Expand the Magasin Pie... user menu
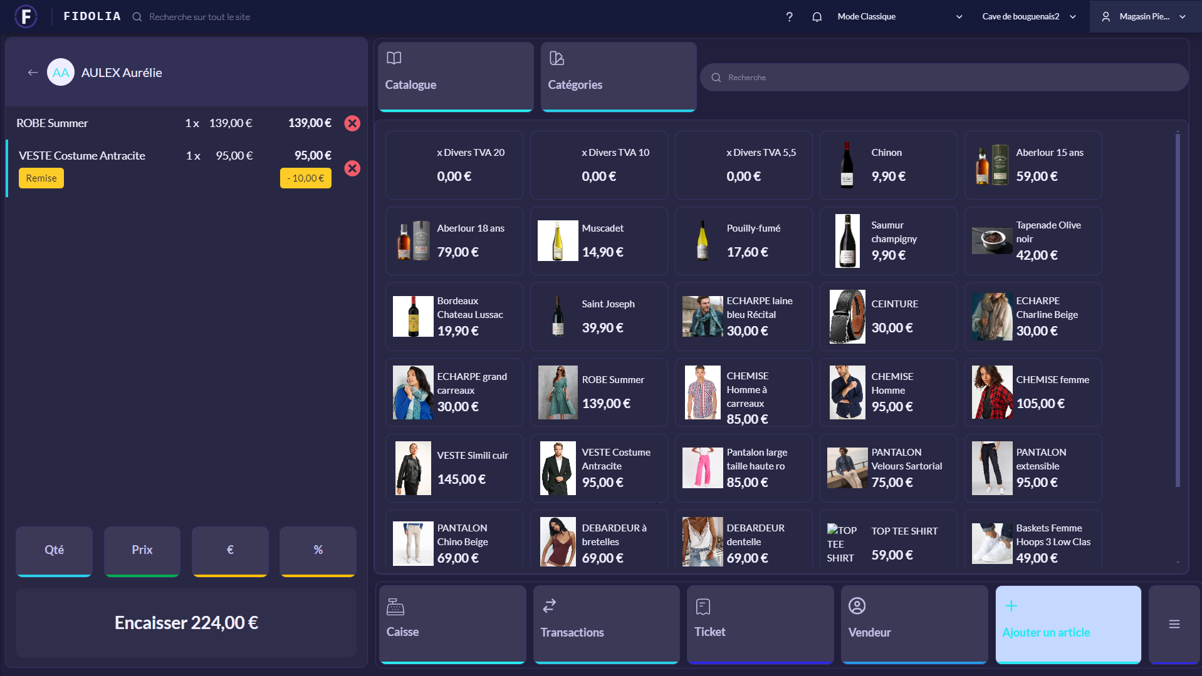Viewport: 1202px width, 676px height. pos(1144,17)
